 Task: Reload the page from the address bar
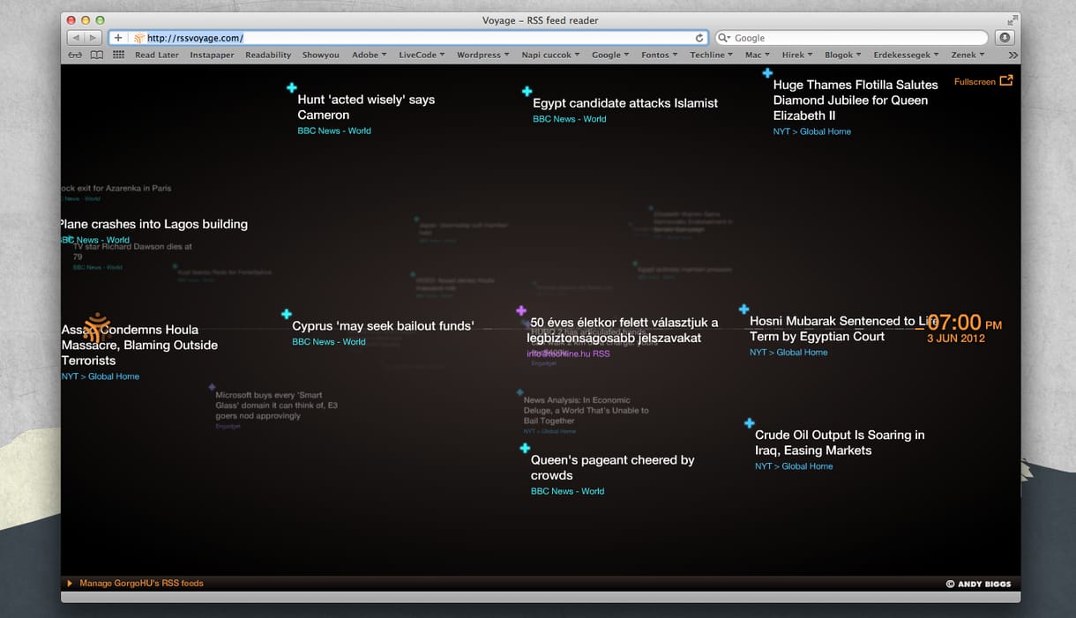pyautogui.click(x=699, y=38)
